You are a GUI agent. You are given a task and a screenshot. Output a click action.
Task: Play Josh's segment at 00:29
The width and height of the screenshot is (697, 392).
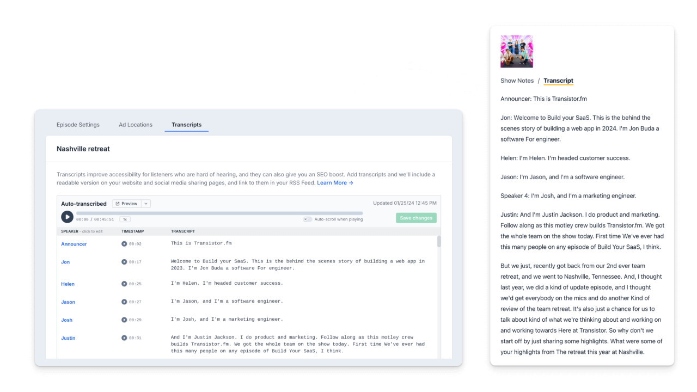(124, 320)
